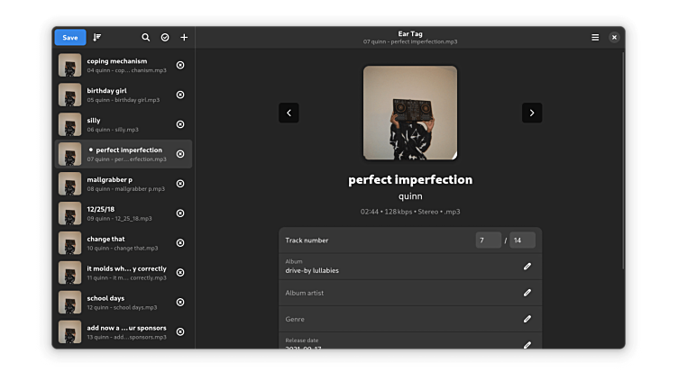The image size is (678, 381).
Task: Open the main hamburger menu
Action: (595, 37)
